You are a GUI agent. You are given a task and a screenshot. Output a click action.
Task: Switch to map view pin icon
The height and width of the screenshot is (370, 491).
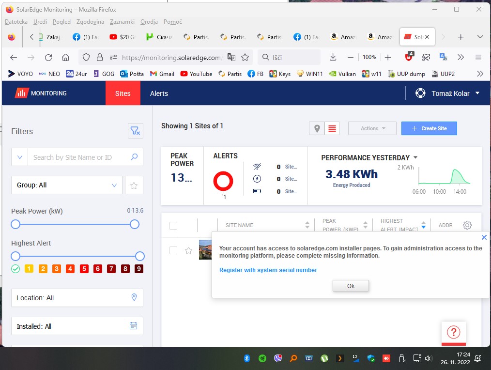pyautogui.click(x=317, y=128)
